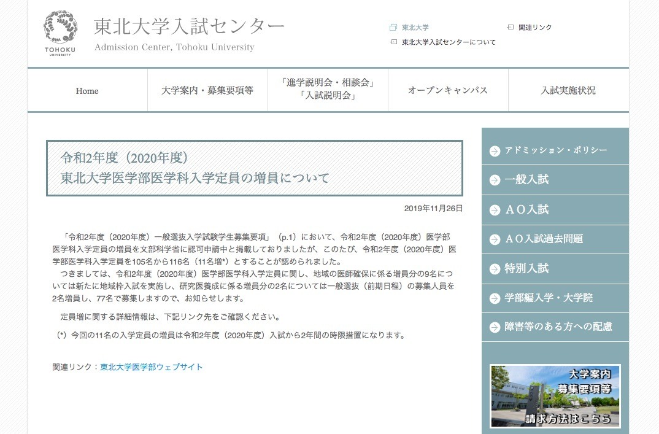Open the 進学説明会・相談会 入試説明会 tab
Image resolution: width=659 pixels, height=434 pixels.
[328, 90]
